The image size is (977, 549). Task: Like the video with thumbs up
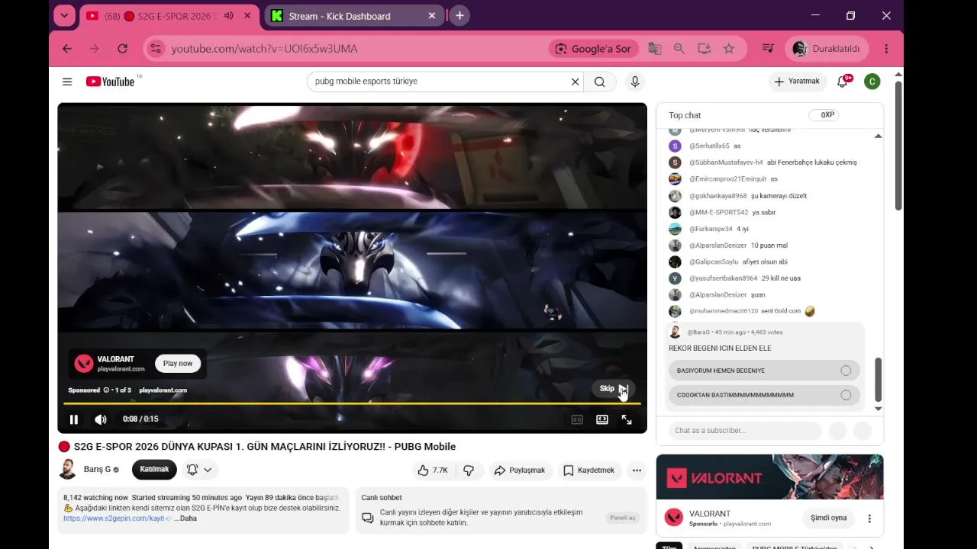(x=433, y=470)
